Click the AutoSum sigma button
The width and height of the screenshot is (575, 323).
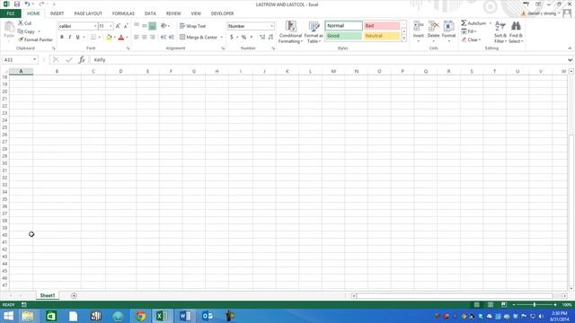[473, 23]
